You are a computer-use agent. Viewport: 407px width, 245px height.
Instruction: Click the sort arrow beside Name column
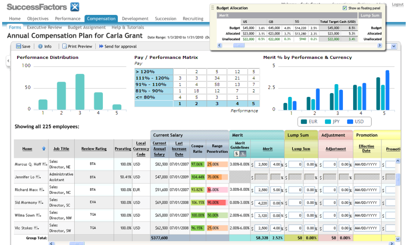(43, 149)
